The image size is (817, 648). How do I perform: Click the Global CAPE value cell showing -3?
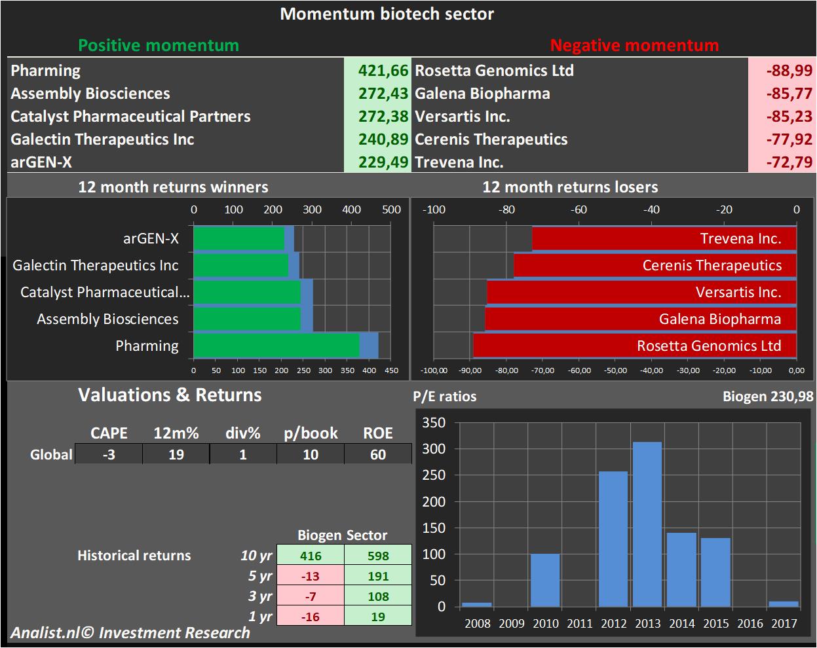point(109,454)
